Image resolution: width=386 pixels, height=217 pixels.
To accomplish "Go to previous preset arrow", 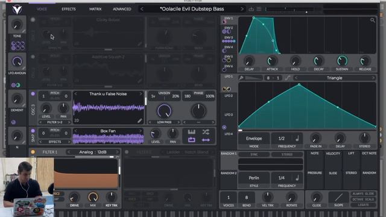I will tap(142, 9).
